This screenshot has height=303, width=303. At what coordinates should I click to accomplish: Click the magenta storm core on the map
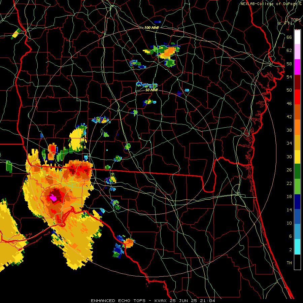53,198
